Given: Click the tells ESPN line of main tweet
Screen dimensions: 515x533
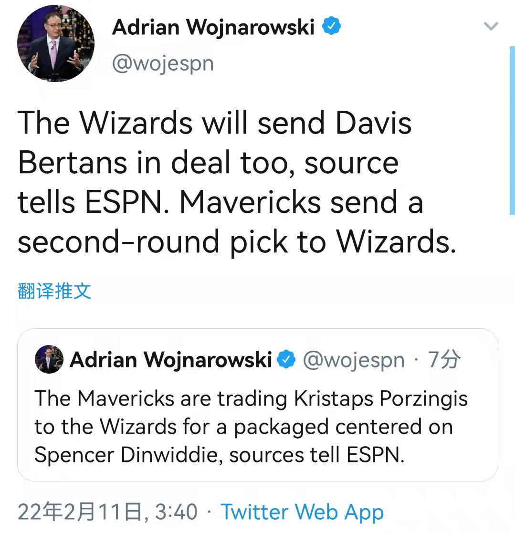Looking at the screenshot, I should [x=221, y=202].
